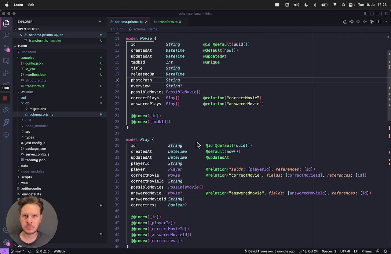Expand the migrations folder
Viewport: 391px width, 254px height.
tap(37, 109)
